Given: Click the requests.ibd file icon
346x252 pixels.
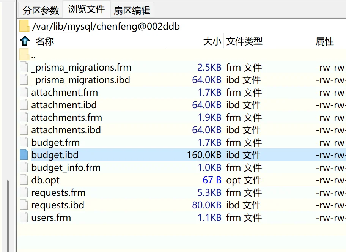Looking at the screenshot, I should pos(24,205).
